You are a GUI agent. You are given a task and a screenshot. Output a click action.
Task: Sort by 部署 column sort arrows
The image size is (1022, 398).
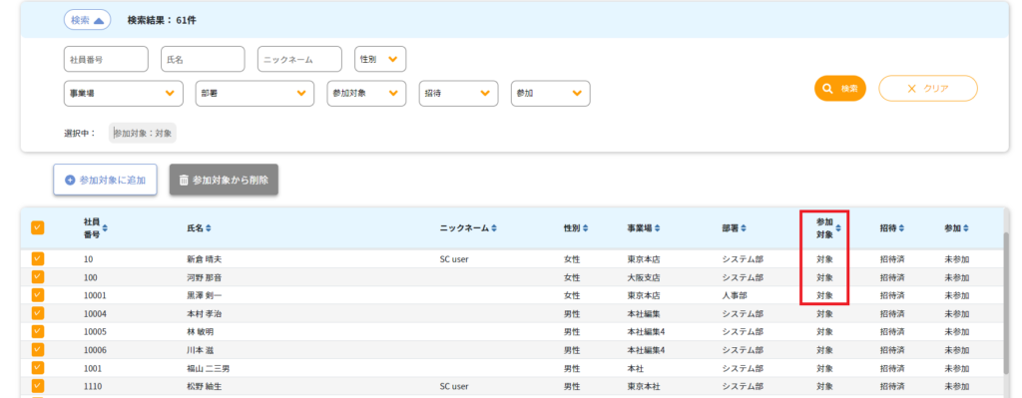pos(743,228)
